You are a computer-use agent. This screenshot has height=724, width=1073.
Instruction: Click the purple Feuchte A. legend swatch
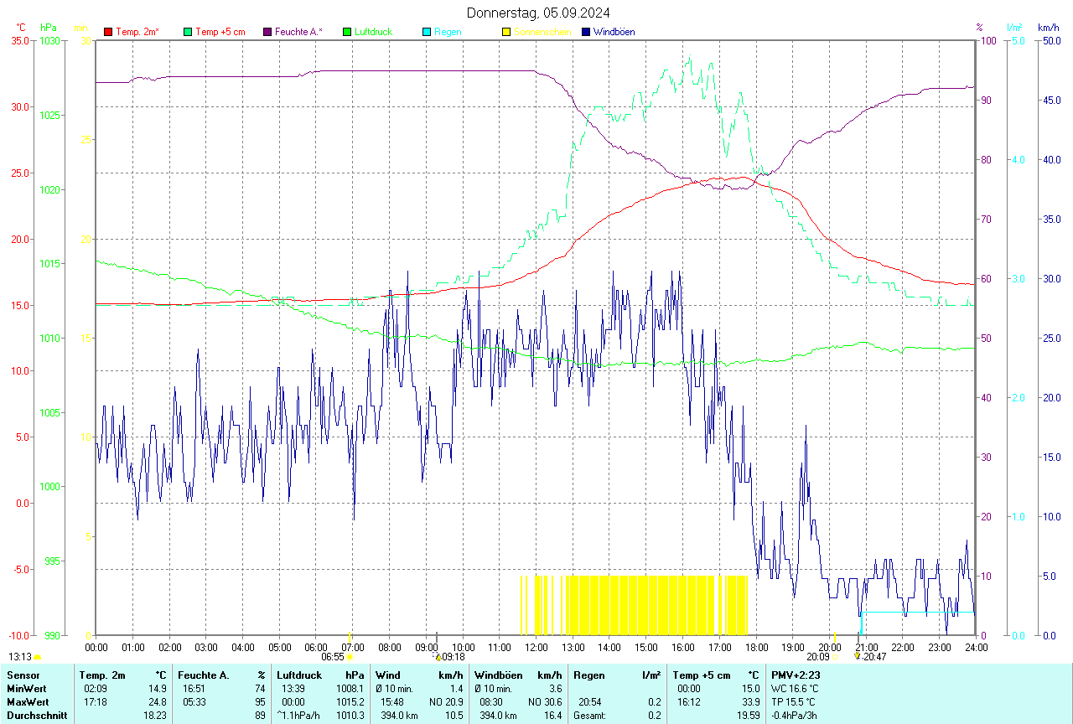[267, 32]
